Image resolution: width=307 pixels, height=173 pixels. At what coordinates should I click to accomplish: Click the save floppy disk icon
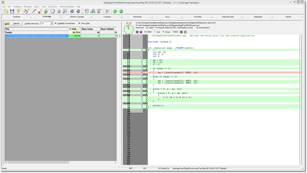pos(12,12)
